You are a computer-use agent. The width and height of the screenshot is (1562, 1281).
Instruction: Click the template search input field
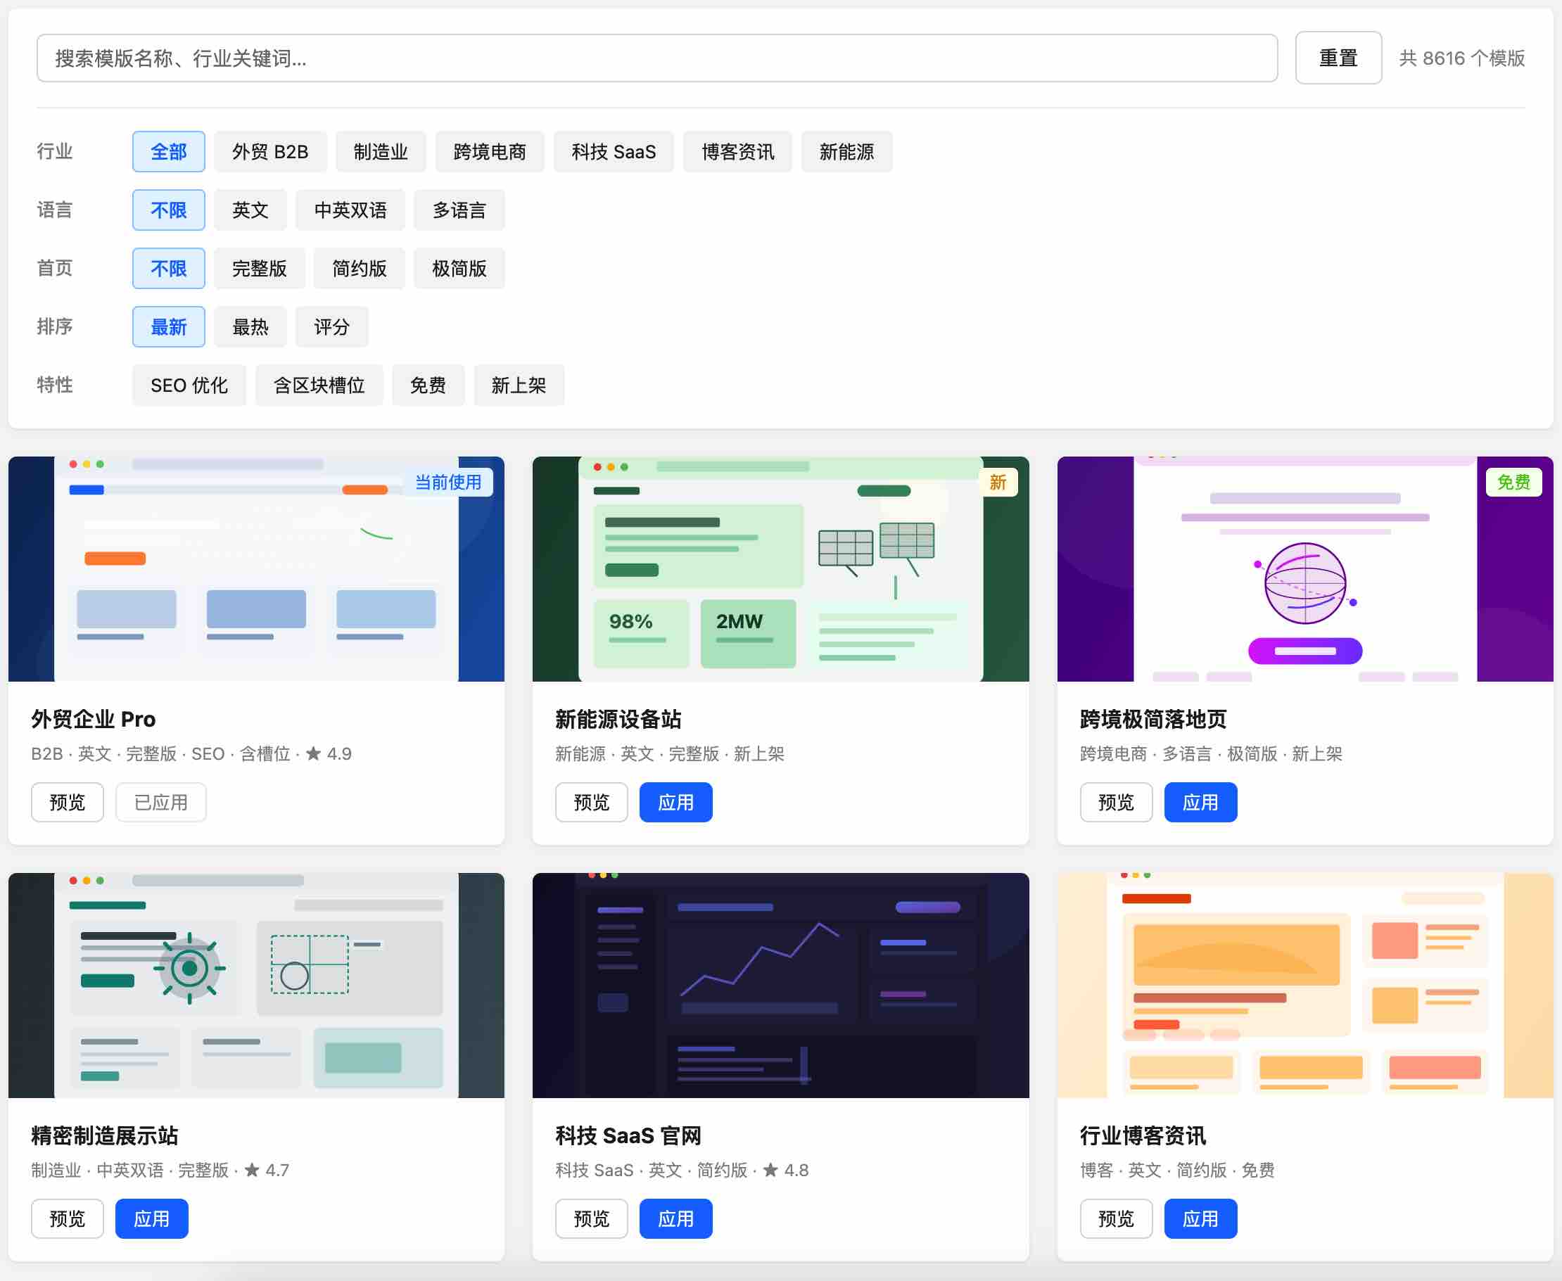click(x=657, y=58)
